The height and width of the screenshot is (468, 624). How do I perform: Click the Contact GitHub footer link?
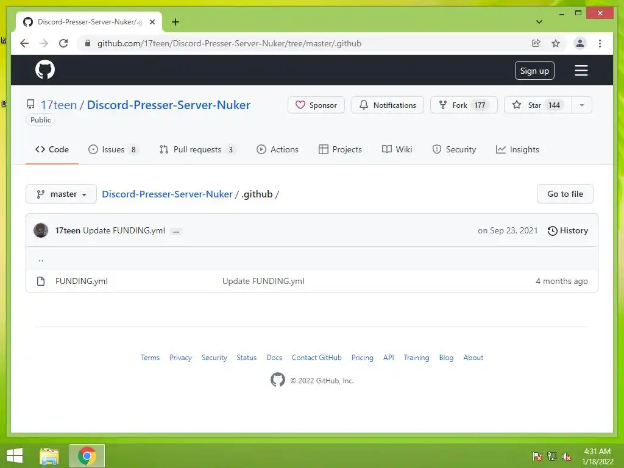click(316, 357)
